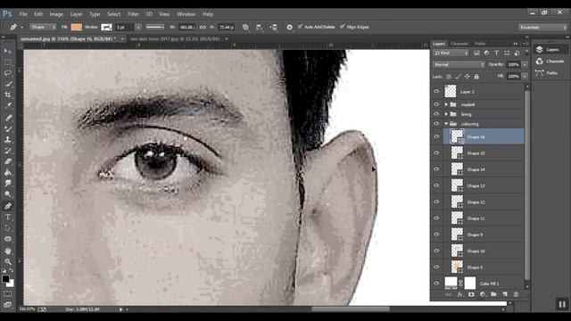Open the Normal blend mode dropdown
Viewport: 571px width, 321px height.
[x=459, y=64]
